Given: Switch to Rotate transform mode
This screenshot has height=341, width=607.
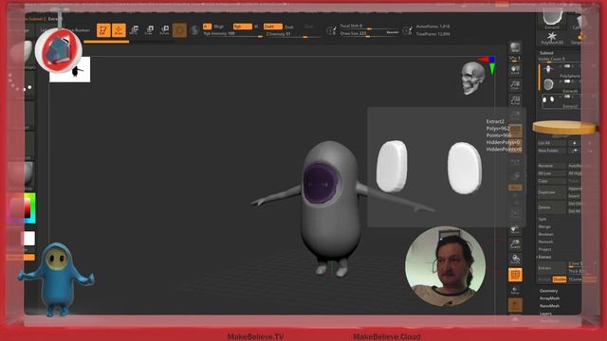Looking at the screenshot, I should (x=164, y=30).
